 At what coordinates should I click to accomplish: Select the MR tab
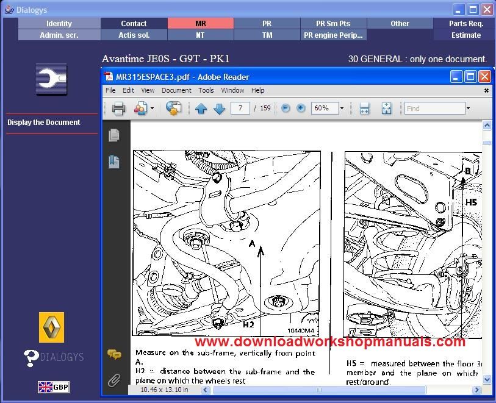[201, 23]
